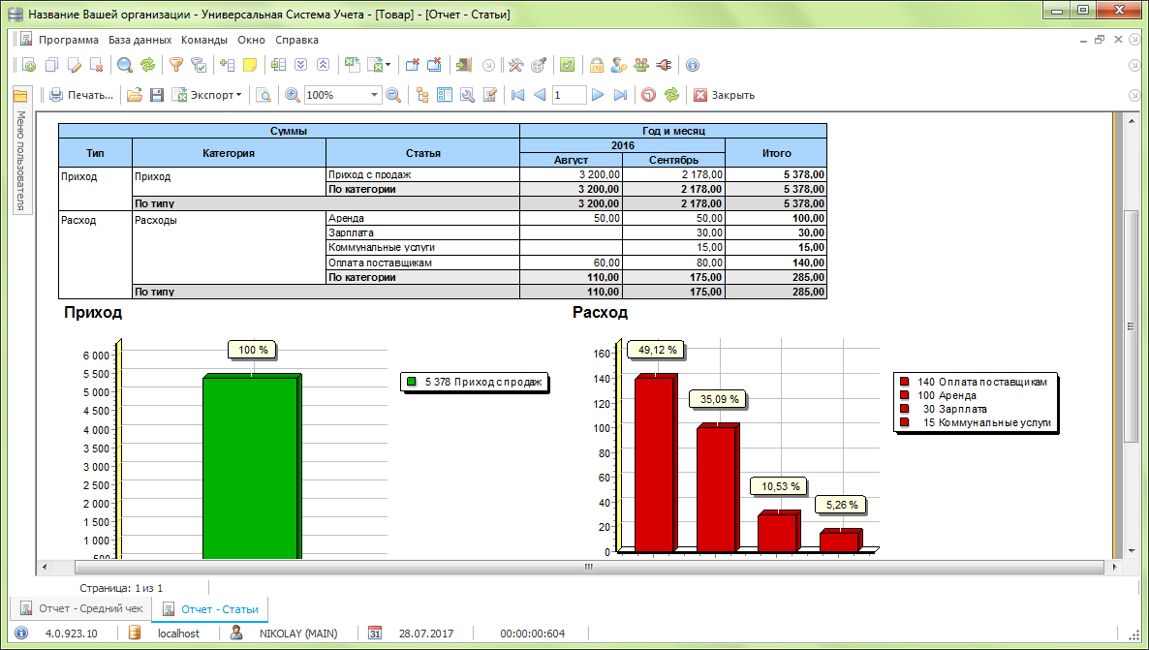Click the zoom in magnifier icon

293,95
